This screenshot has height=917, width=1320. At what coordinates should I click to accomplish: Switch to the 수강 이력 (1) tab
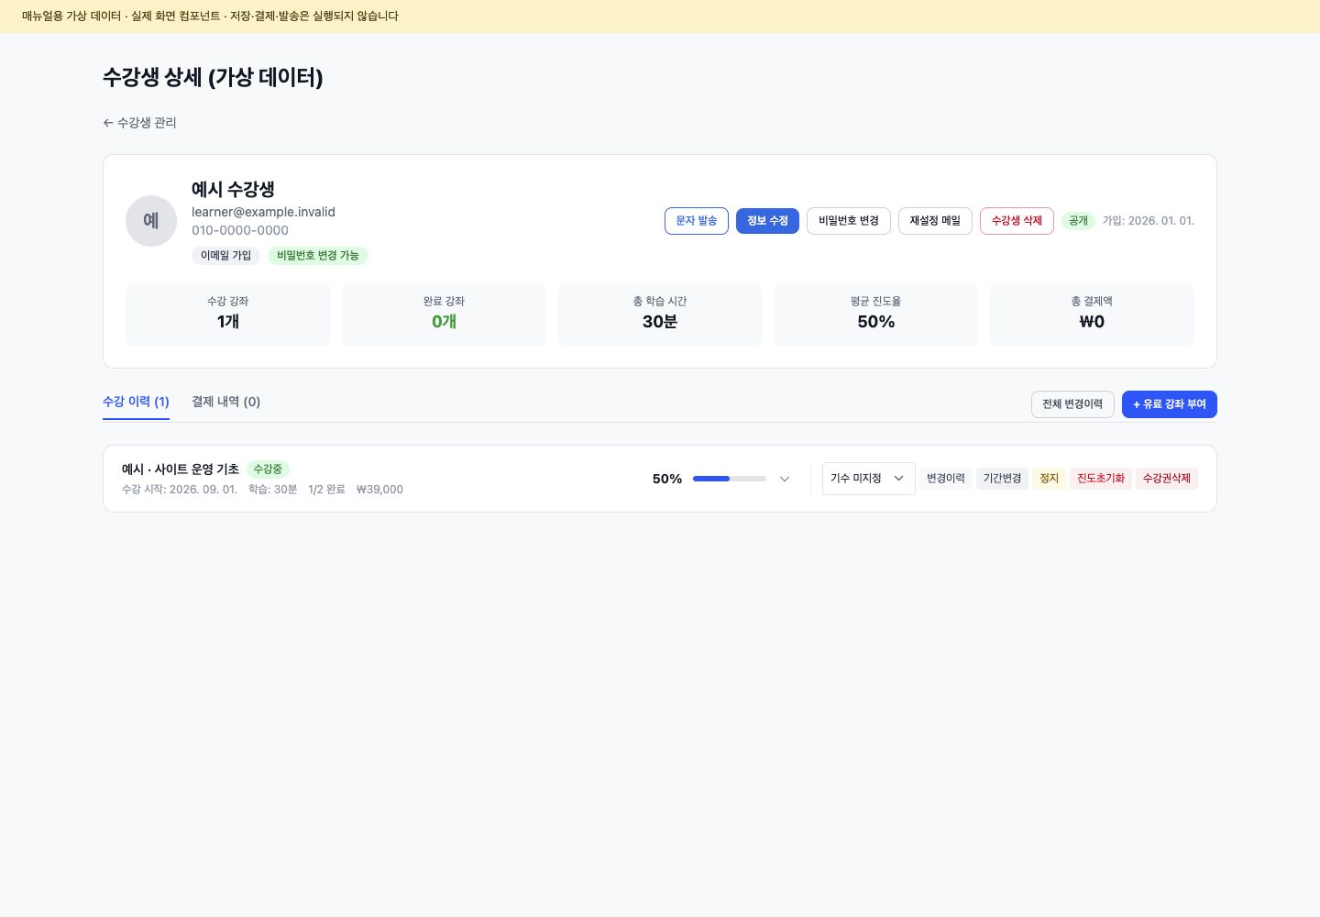pyautogui.click(x=136, y=402)
